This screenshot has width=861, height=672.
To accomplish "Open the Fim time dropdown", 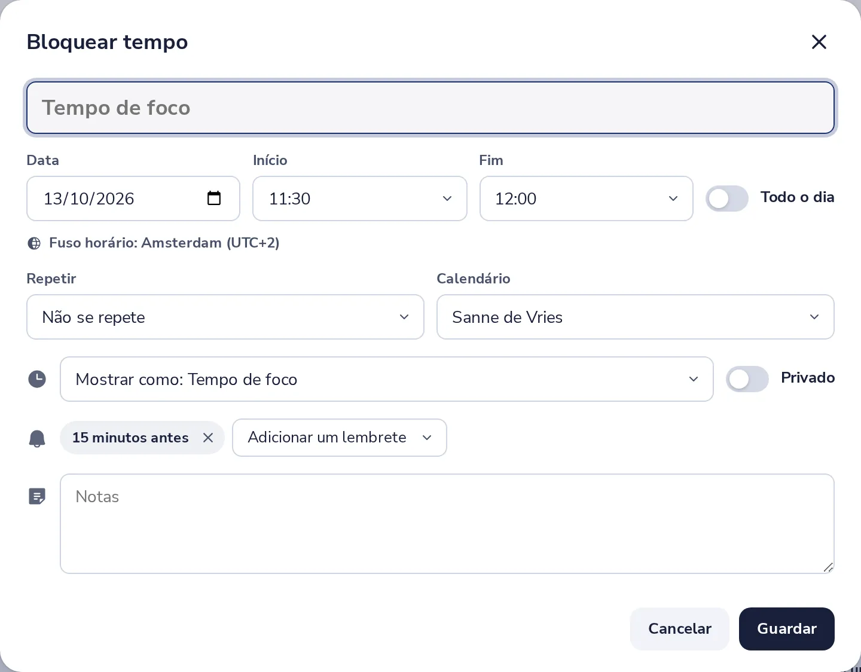I will [x=587, y=198].
